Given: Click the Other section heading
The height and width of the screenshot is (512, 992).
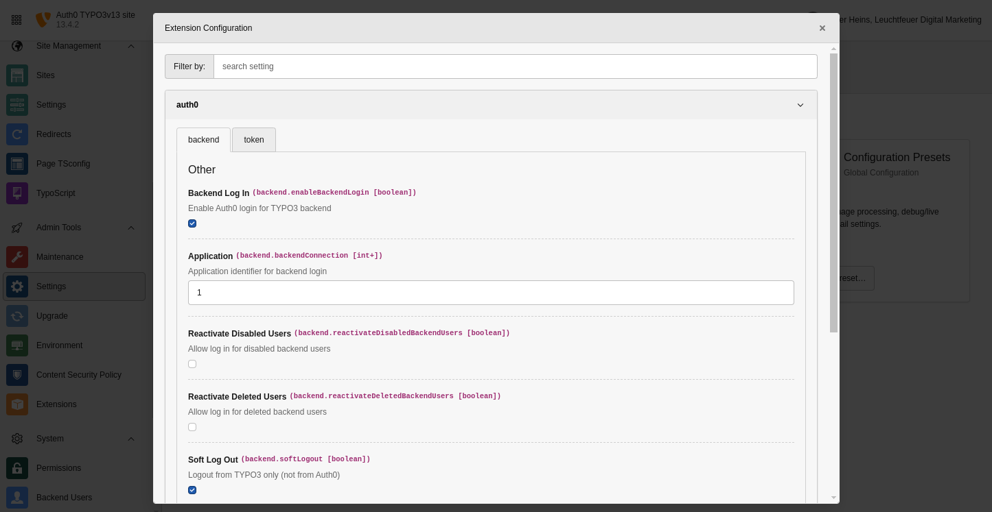Looking at the screenshot, I should tap(202, 169).
